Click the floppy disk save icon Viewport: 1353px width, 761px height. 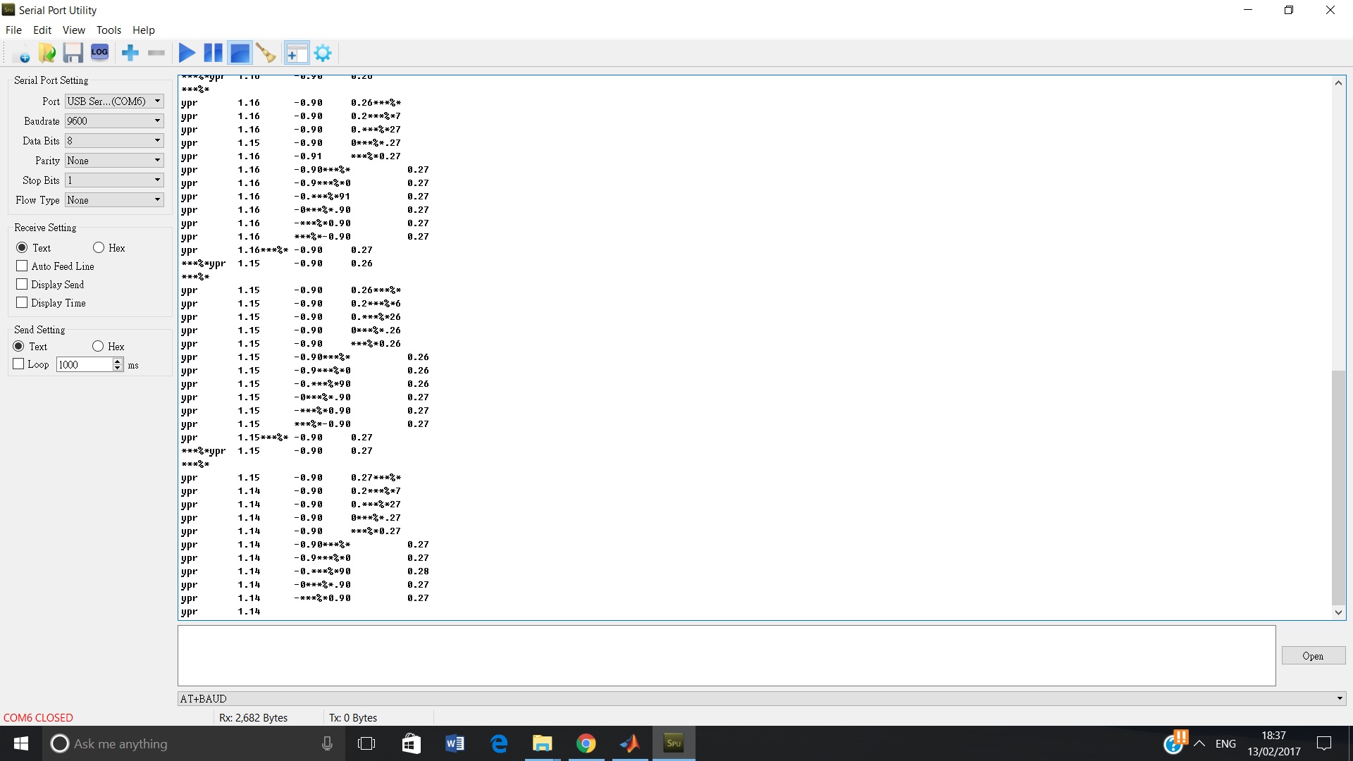(73, 53)
